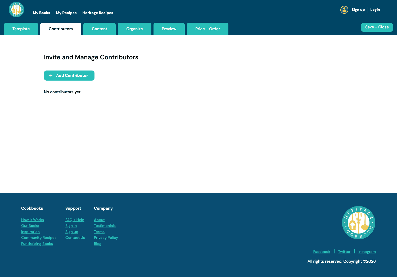This screenshot has width=397, height=277.
Task: Click the Facebook link in the footer
Action: pyautogui.click(x=322, y=252)
